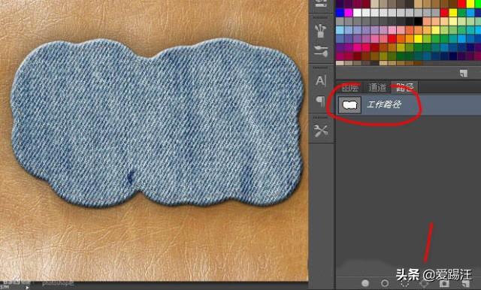Switch to the 图层 tab
The width and height of the screenshot is (481, 290).
[x=350, y=88]
